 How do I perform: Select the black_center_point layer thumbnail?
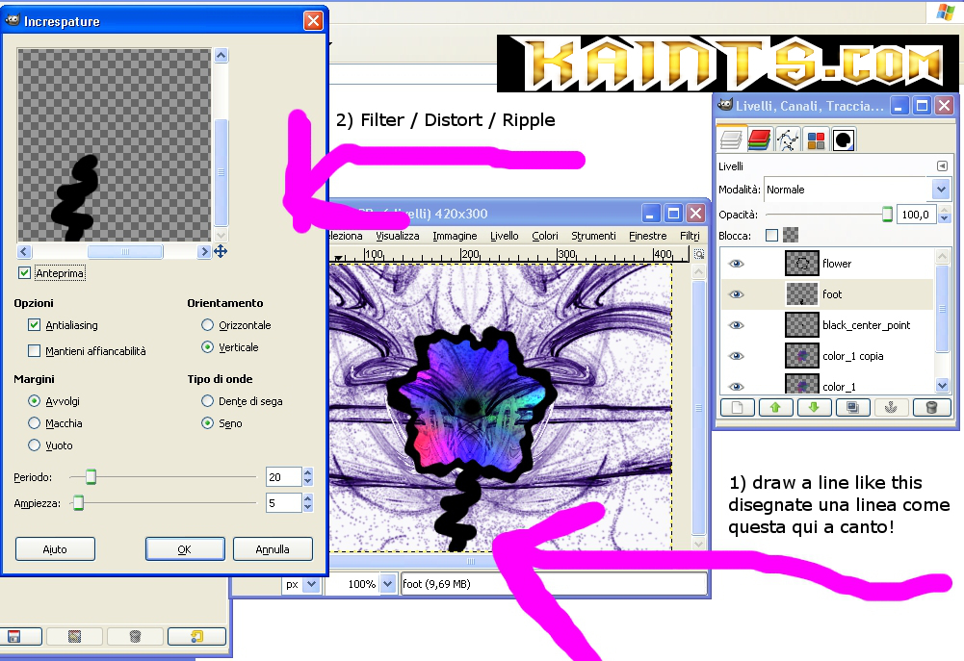[801, 325]
